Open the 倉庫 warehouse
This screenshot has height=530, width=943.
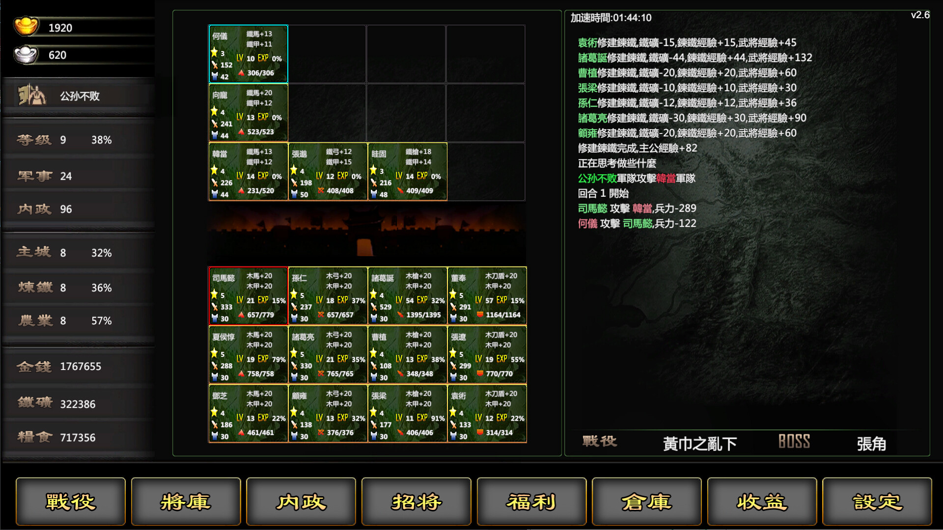(x=647, y=502)
